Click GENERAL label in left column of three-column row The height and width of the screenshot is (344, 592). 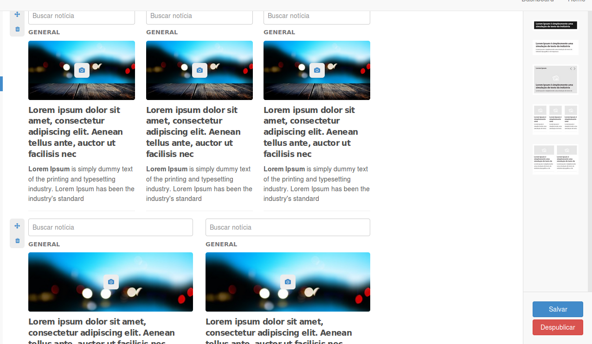pyautogui.click(x=44, y=32)
